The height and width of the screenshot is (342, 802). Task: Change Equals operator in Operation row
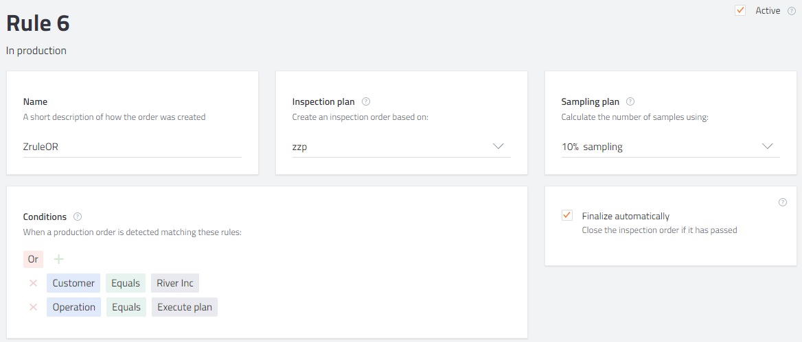tap(126, 307)
